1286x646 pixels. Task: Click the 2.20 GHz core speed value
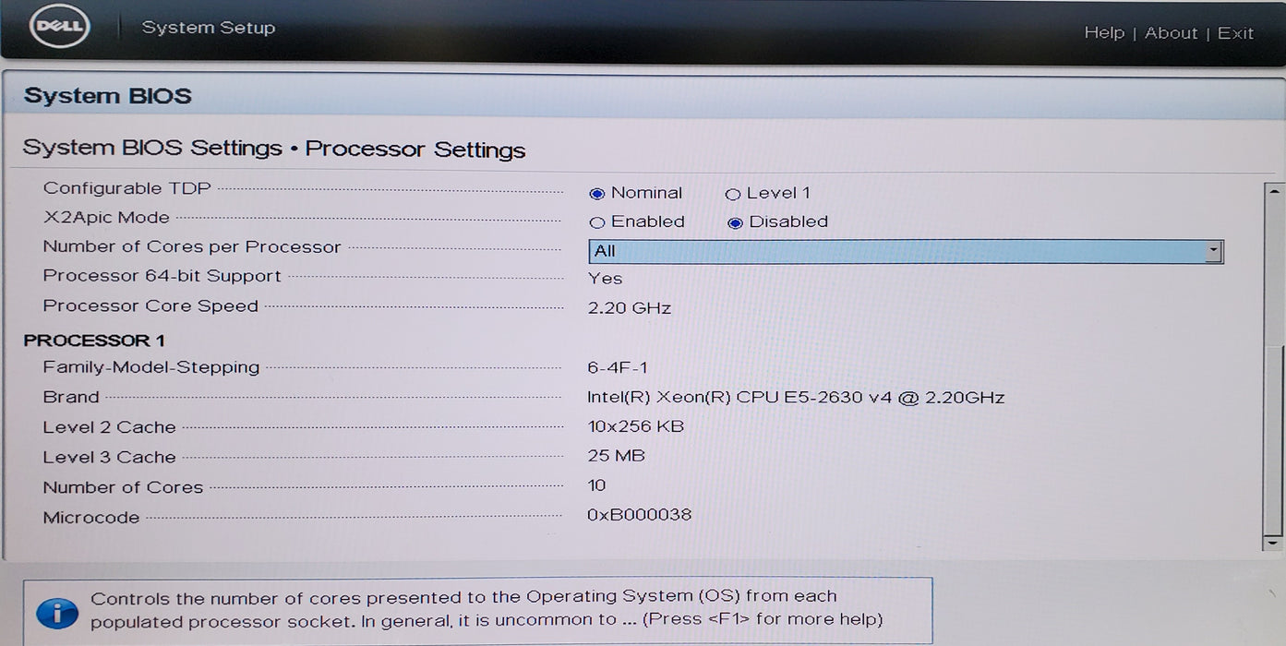coord(630,308)
